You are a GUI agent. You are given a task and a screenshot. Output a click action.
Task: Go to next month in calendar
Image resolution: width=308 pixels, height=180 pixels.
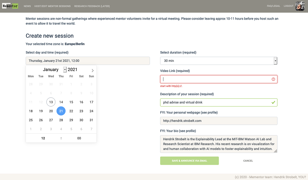(x=93, y=70)
